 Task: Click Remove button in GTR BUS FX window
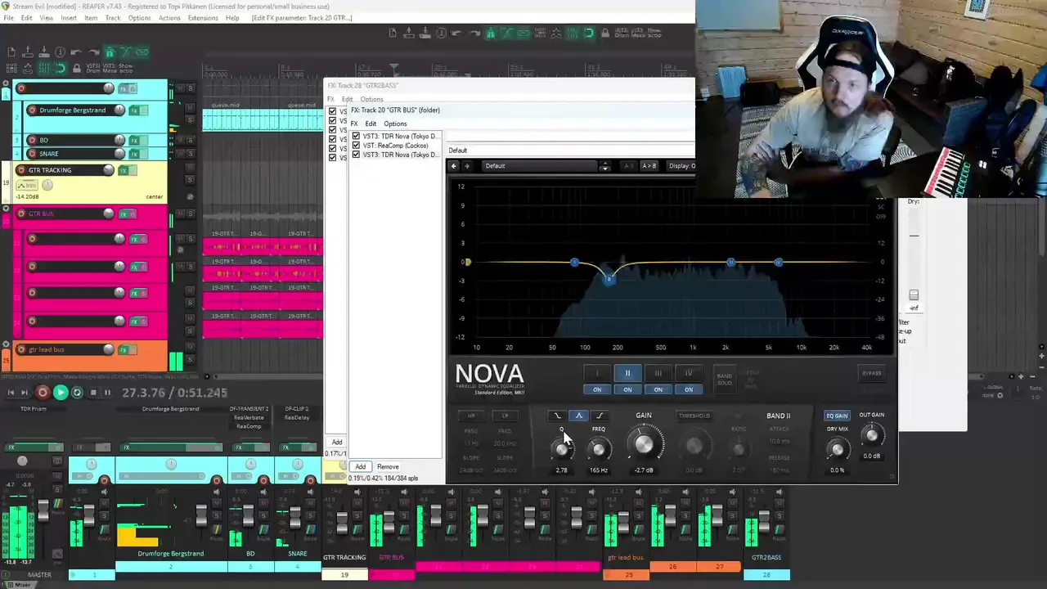388,467
